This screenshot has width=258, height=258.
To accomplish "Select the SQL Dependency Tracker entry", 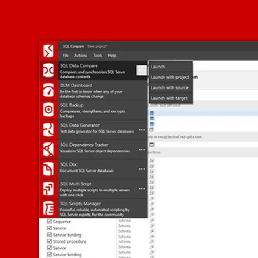I will click(94, 149).
